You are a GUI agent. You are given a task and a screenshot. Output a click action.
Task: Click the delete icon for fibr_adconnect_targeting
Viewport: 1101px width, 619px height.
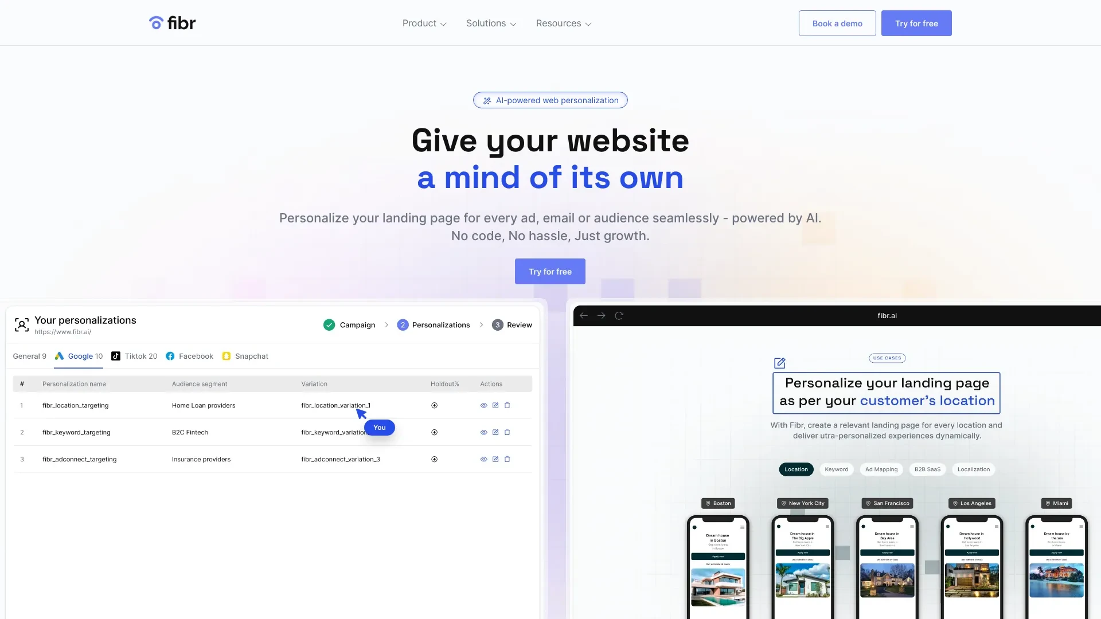pyautogui.click(x=507, y=459)
